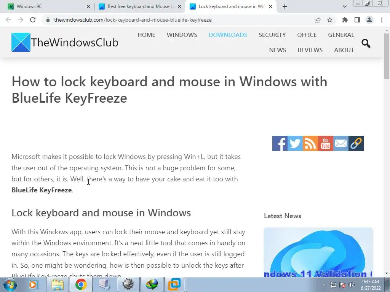The height and width of the screenshot is (292, 390).
Task: Click the article title heading
Action: [x=169, y=90]
